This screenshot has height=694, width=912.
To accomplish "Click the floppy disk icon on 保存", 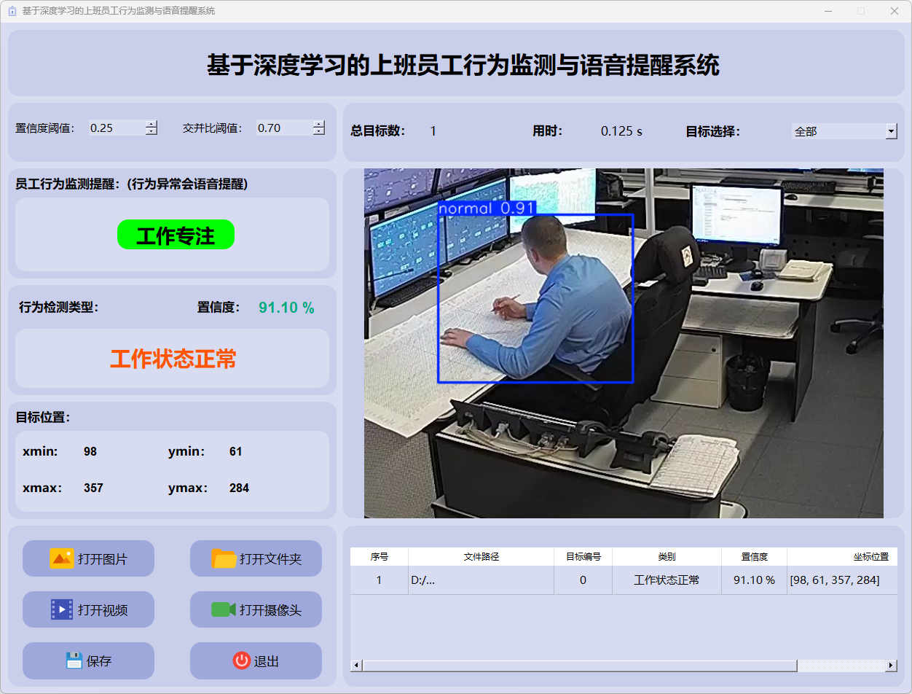I will [x=74, y=660].
